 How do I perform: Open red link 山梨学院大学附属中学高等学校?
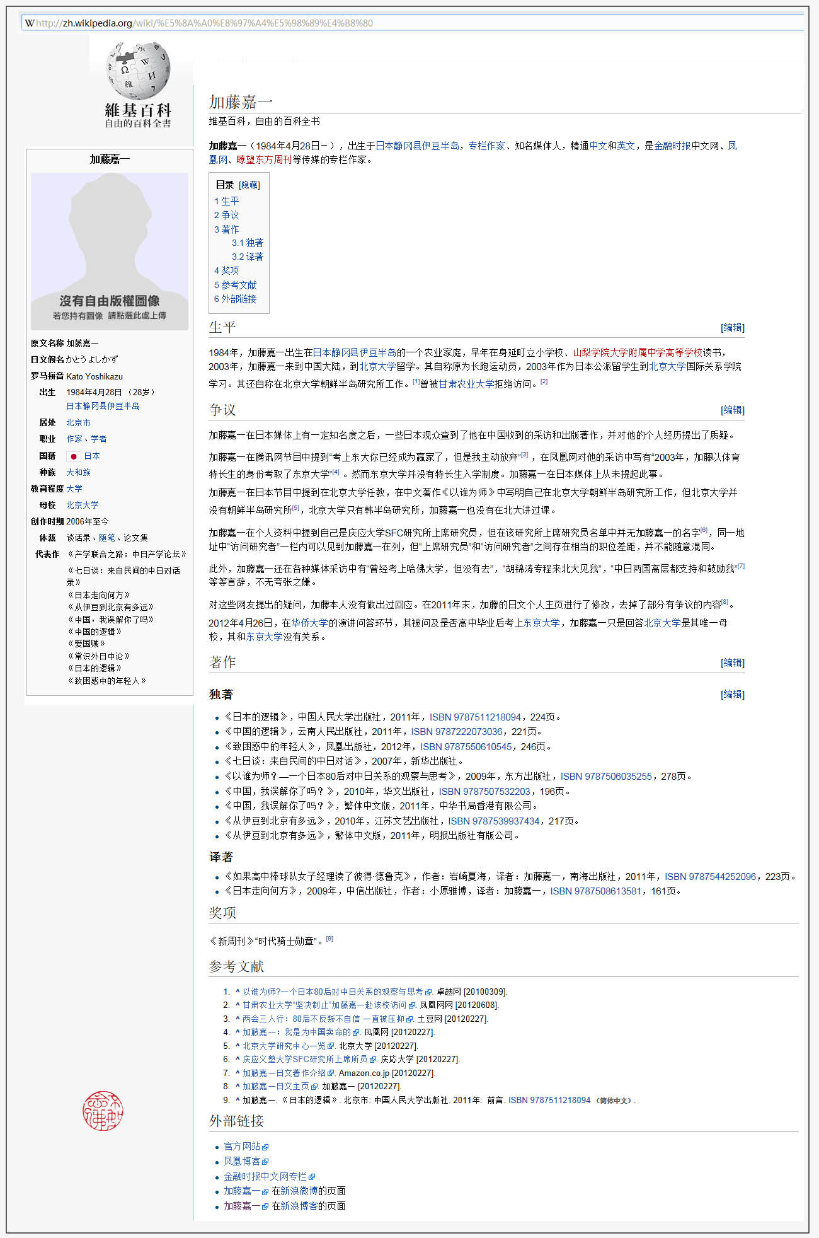coord(638,352)
